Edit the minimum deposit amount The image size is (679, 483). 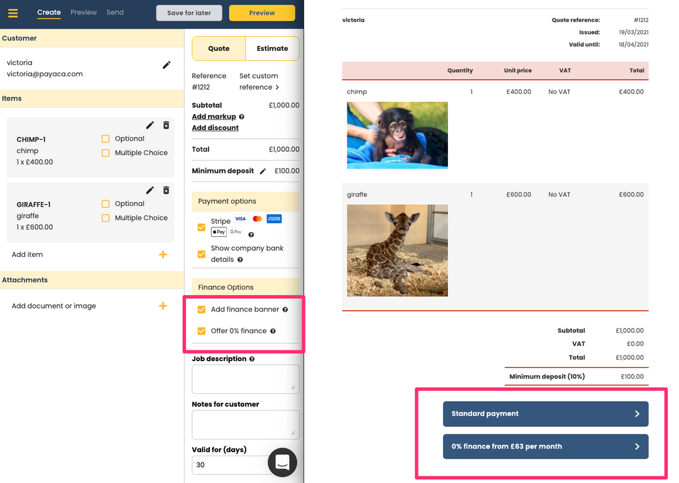click(263, 172)
